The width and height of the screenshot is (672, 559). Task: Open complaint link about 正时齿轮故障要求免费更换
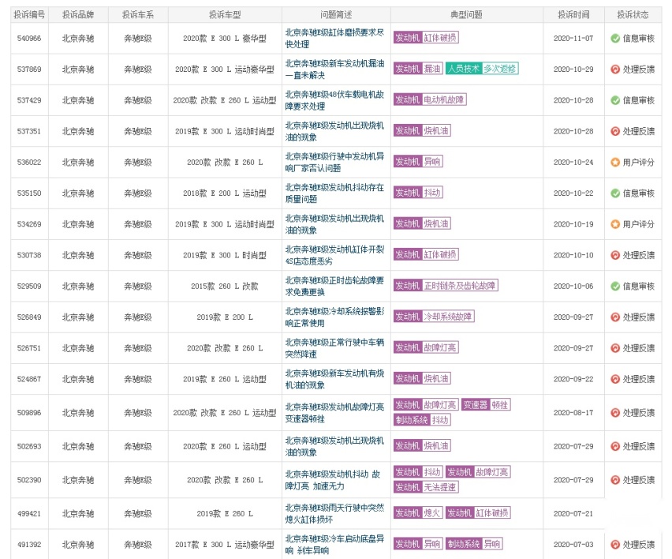pos(334,286)
